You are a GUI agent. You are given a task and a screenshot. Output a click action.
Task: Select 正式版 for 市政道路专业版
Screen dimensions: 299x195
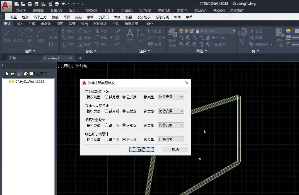click(124, 97)
